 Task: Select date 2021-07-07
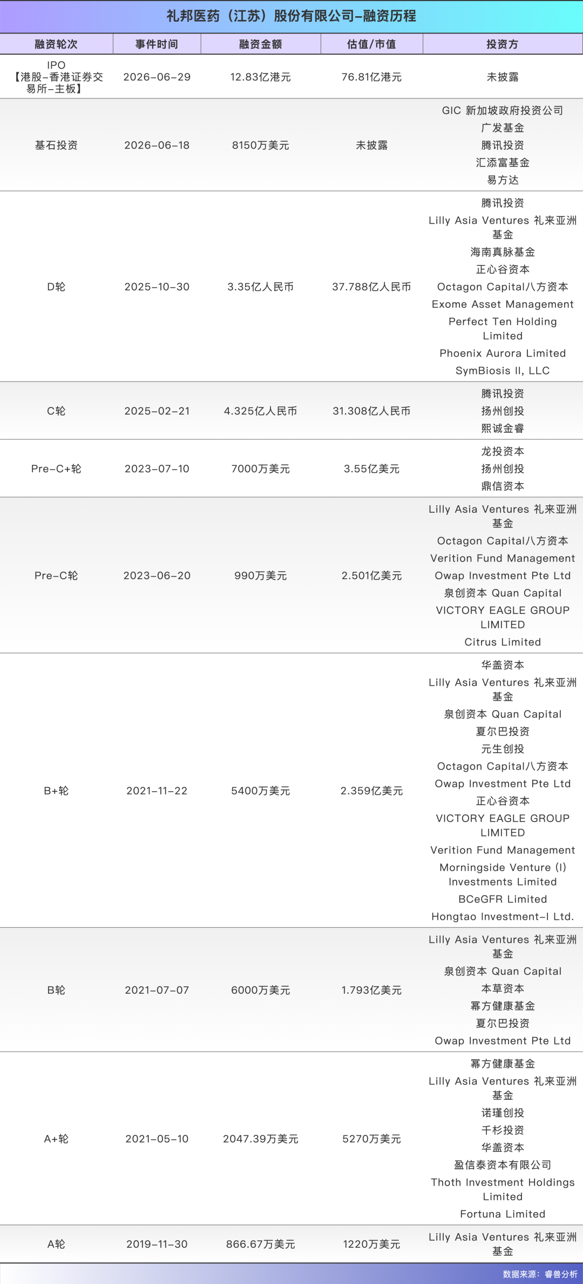pos(157,991)
